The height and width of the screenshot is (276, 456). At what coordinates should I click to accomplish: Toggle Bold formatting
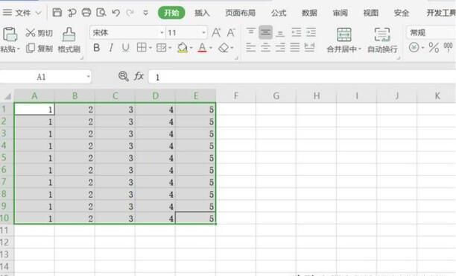click(97, 48)
